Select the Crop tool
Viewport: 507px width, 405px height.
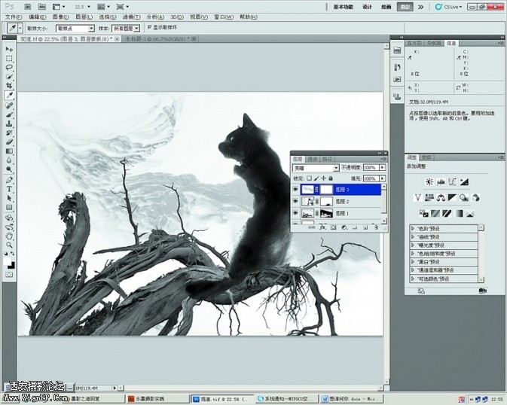pyautogui.click(x=9, y=86)
